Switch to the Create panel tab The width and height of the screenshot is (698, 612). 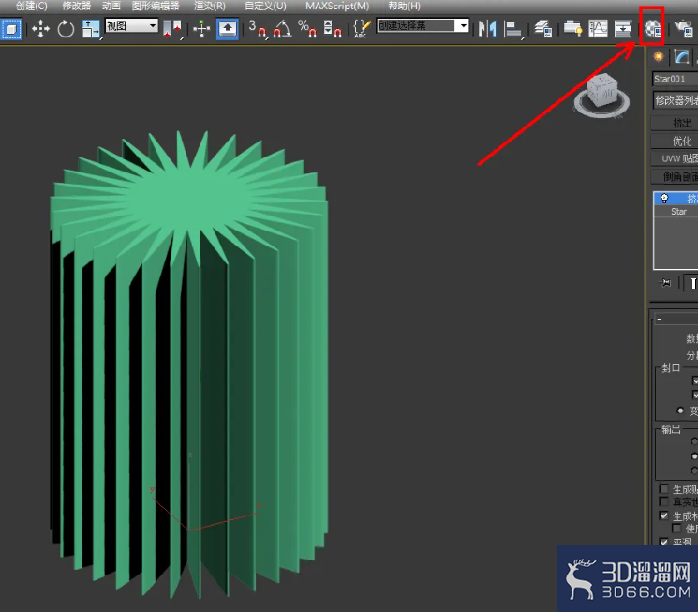659,57
